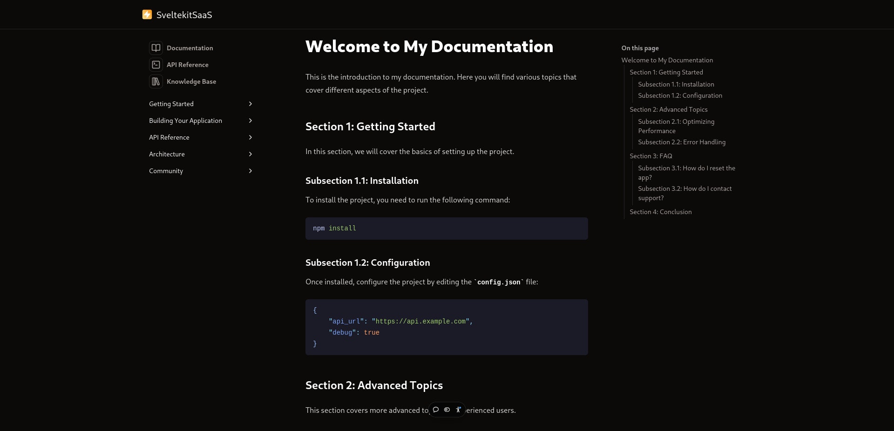894x431 pixels.
Task: Jump to Subsection 1.1: Installation in contents
Action: coord(676,84)
